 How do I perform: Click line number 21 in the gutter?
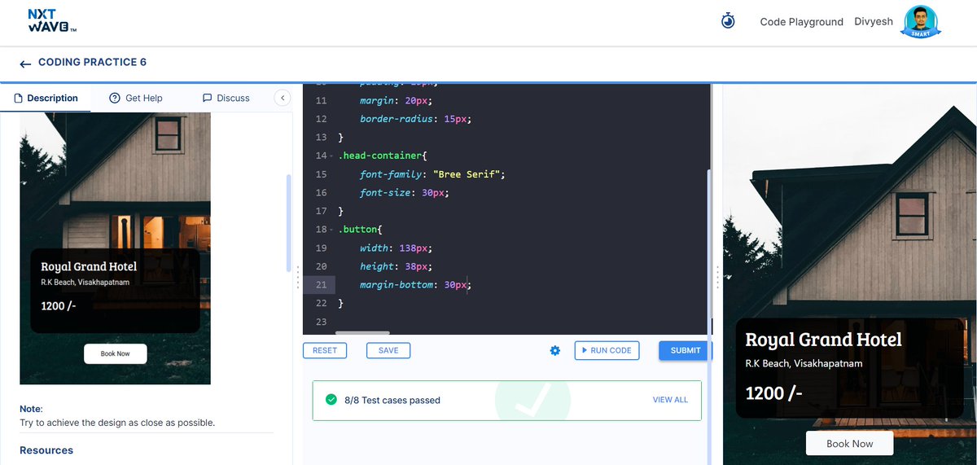[x=321, y=285]
